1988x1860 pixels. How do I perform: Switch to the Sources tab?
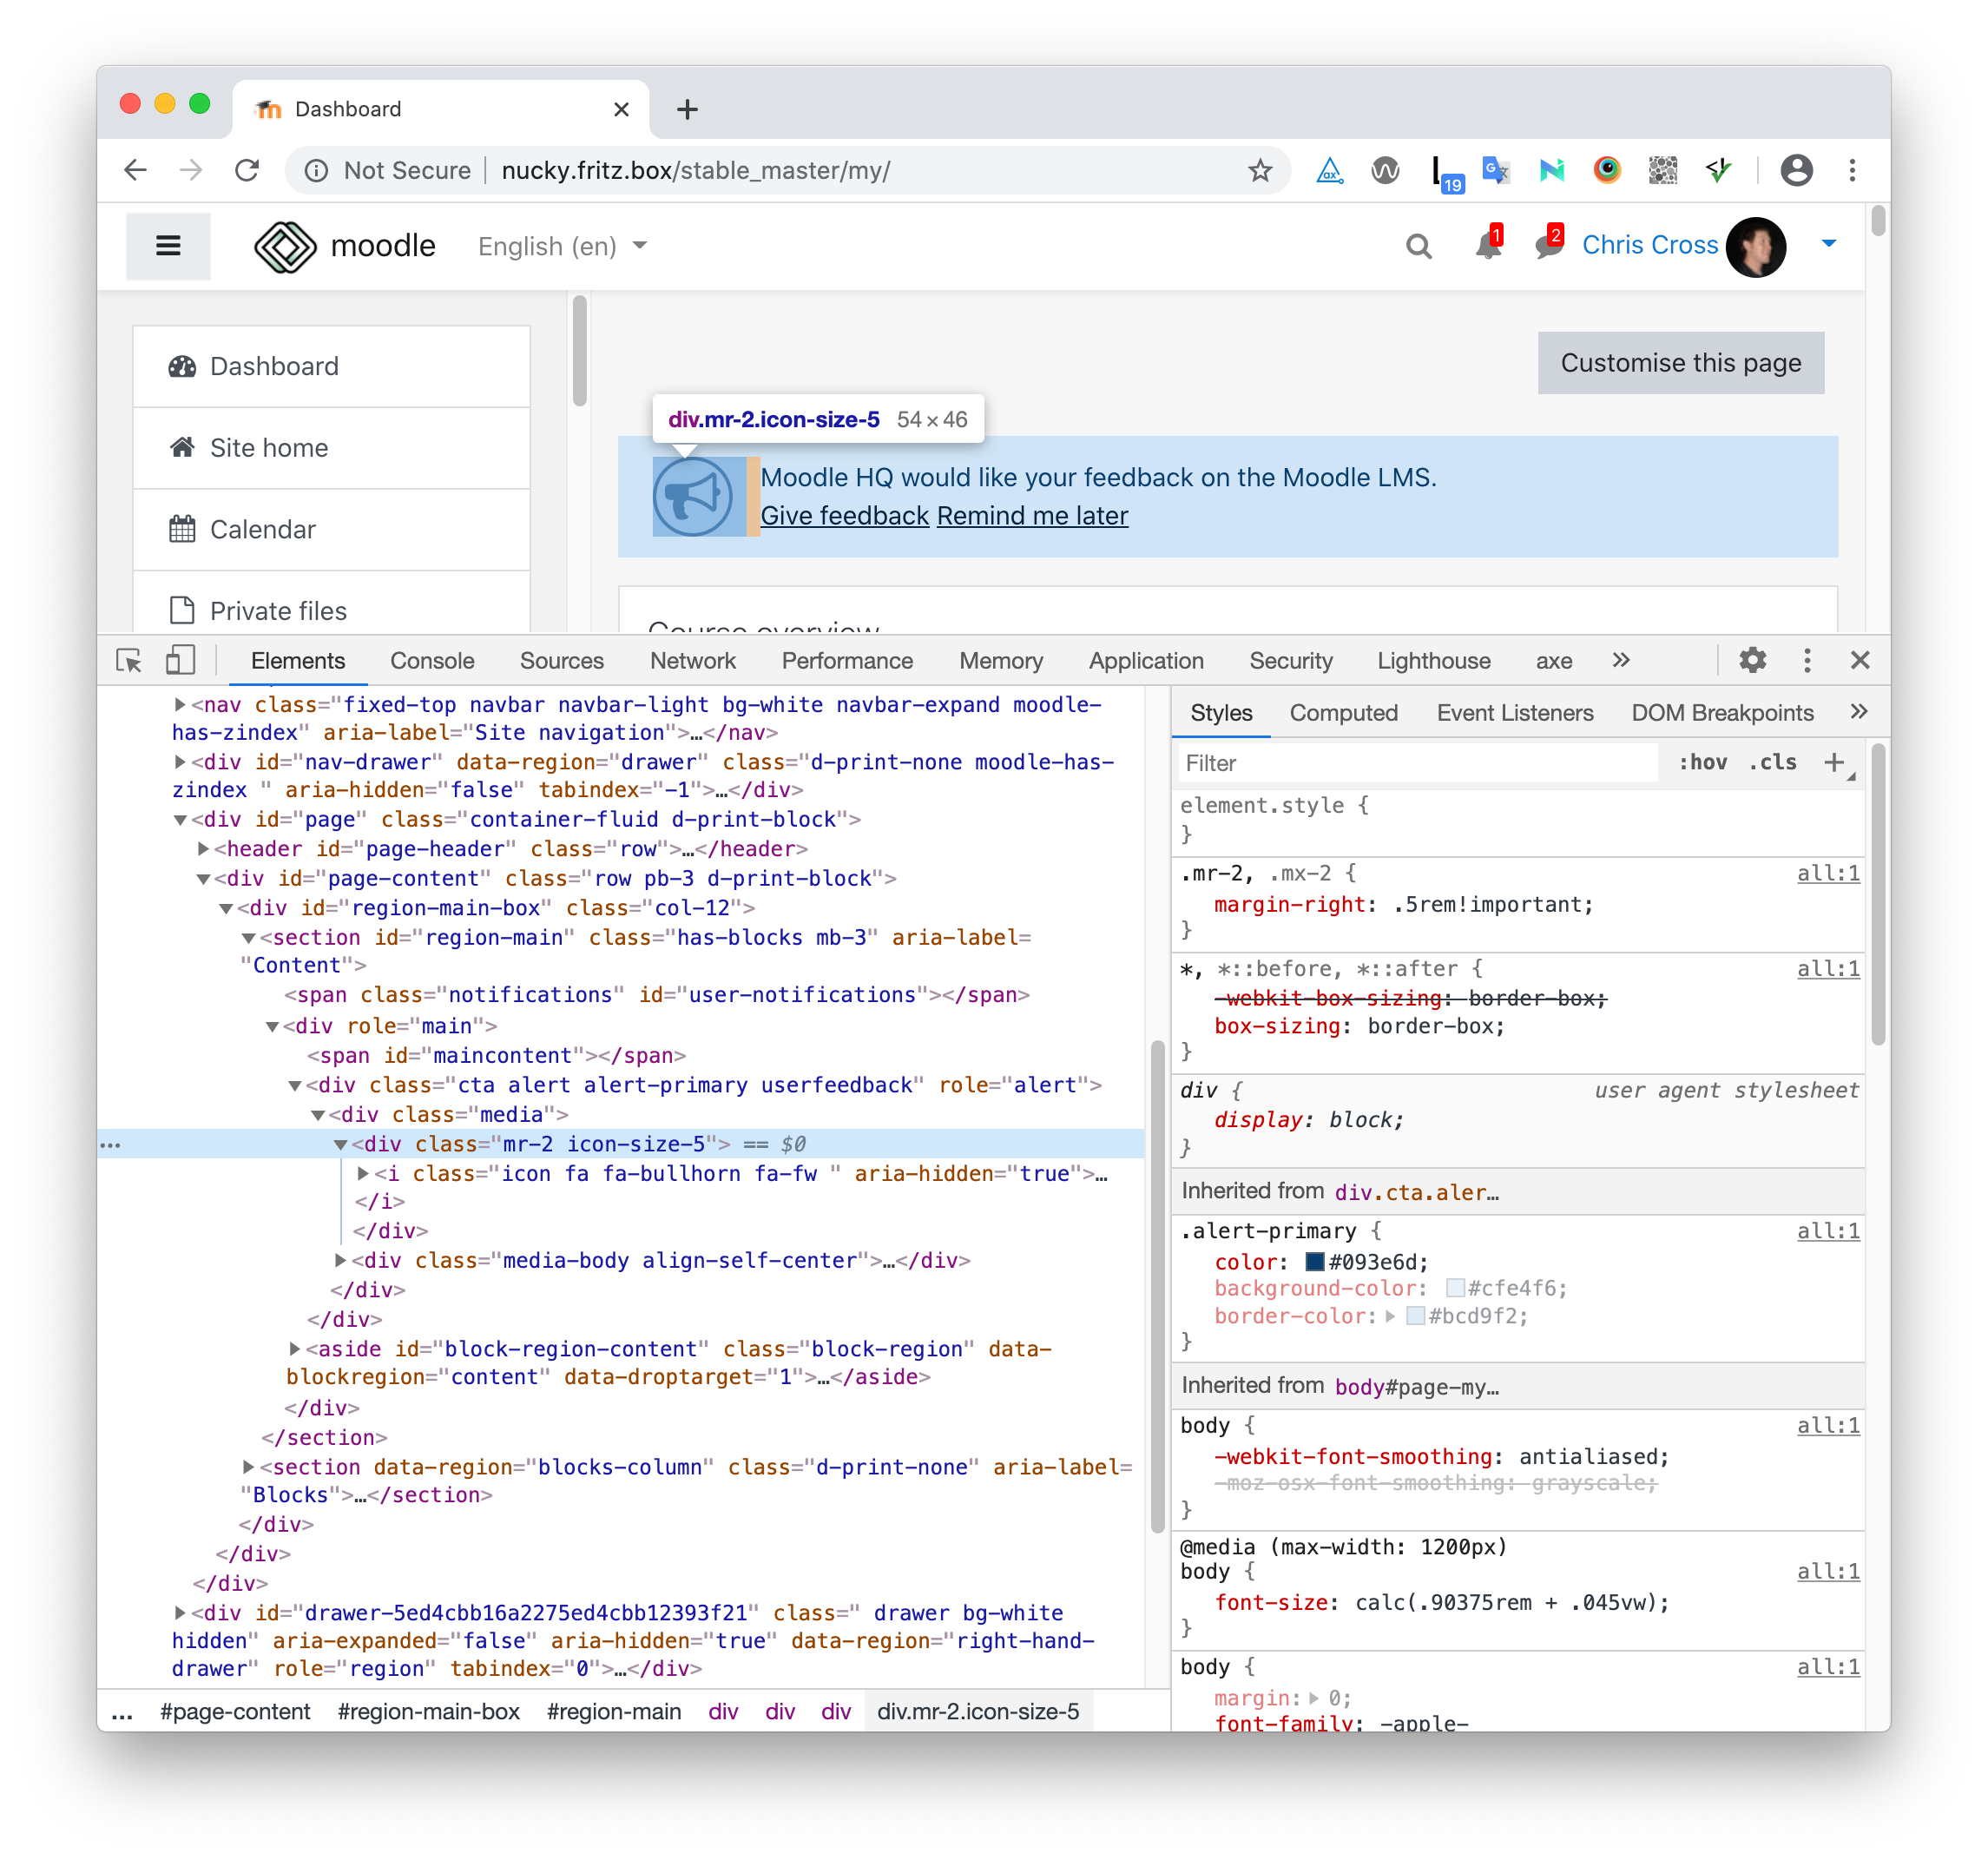click(562, 660)
